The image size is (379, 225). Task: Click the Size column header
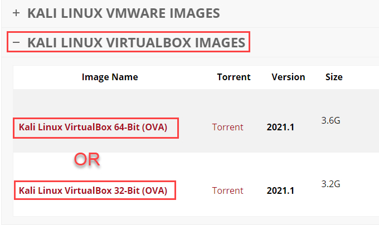[334, 77]
